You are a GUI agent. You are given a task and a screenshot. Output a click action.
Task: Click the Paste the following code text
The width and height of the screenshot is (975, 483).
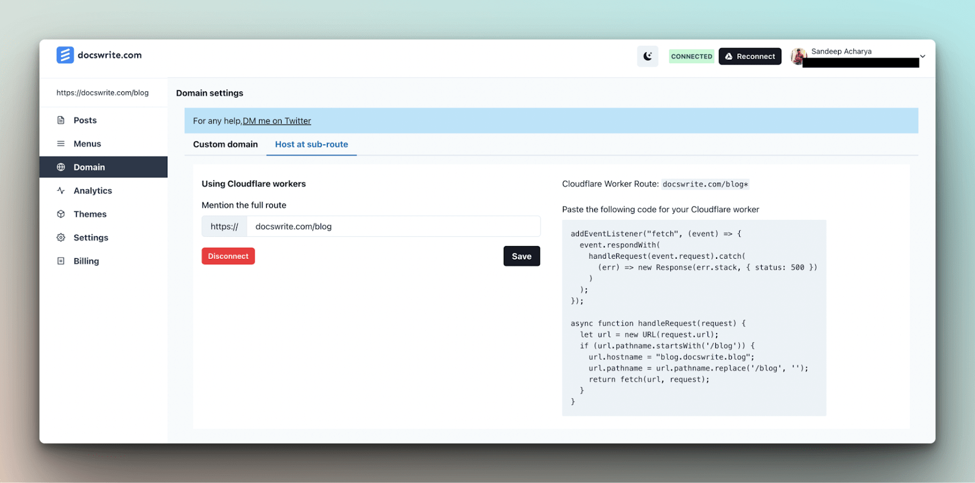point(661,210)
